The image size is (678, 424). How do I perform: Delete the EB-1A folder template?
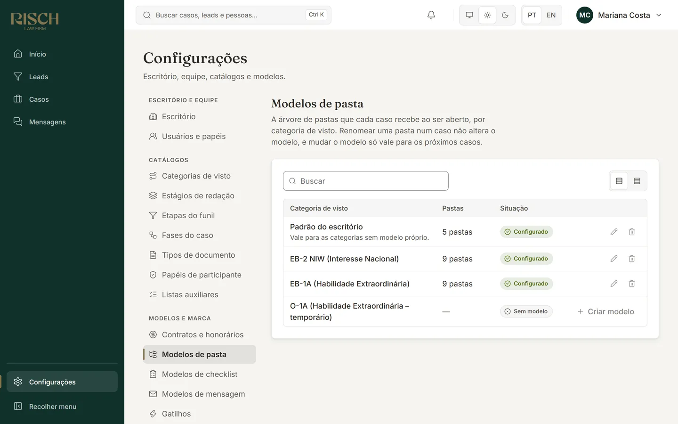(x=632, y=284)
